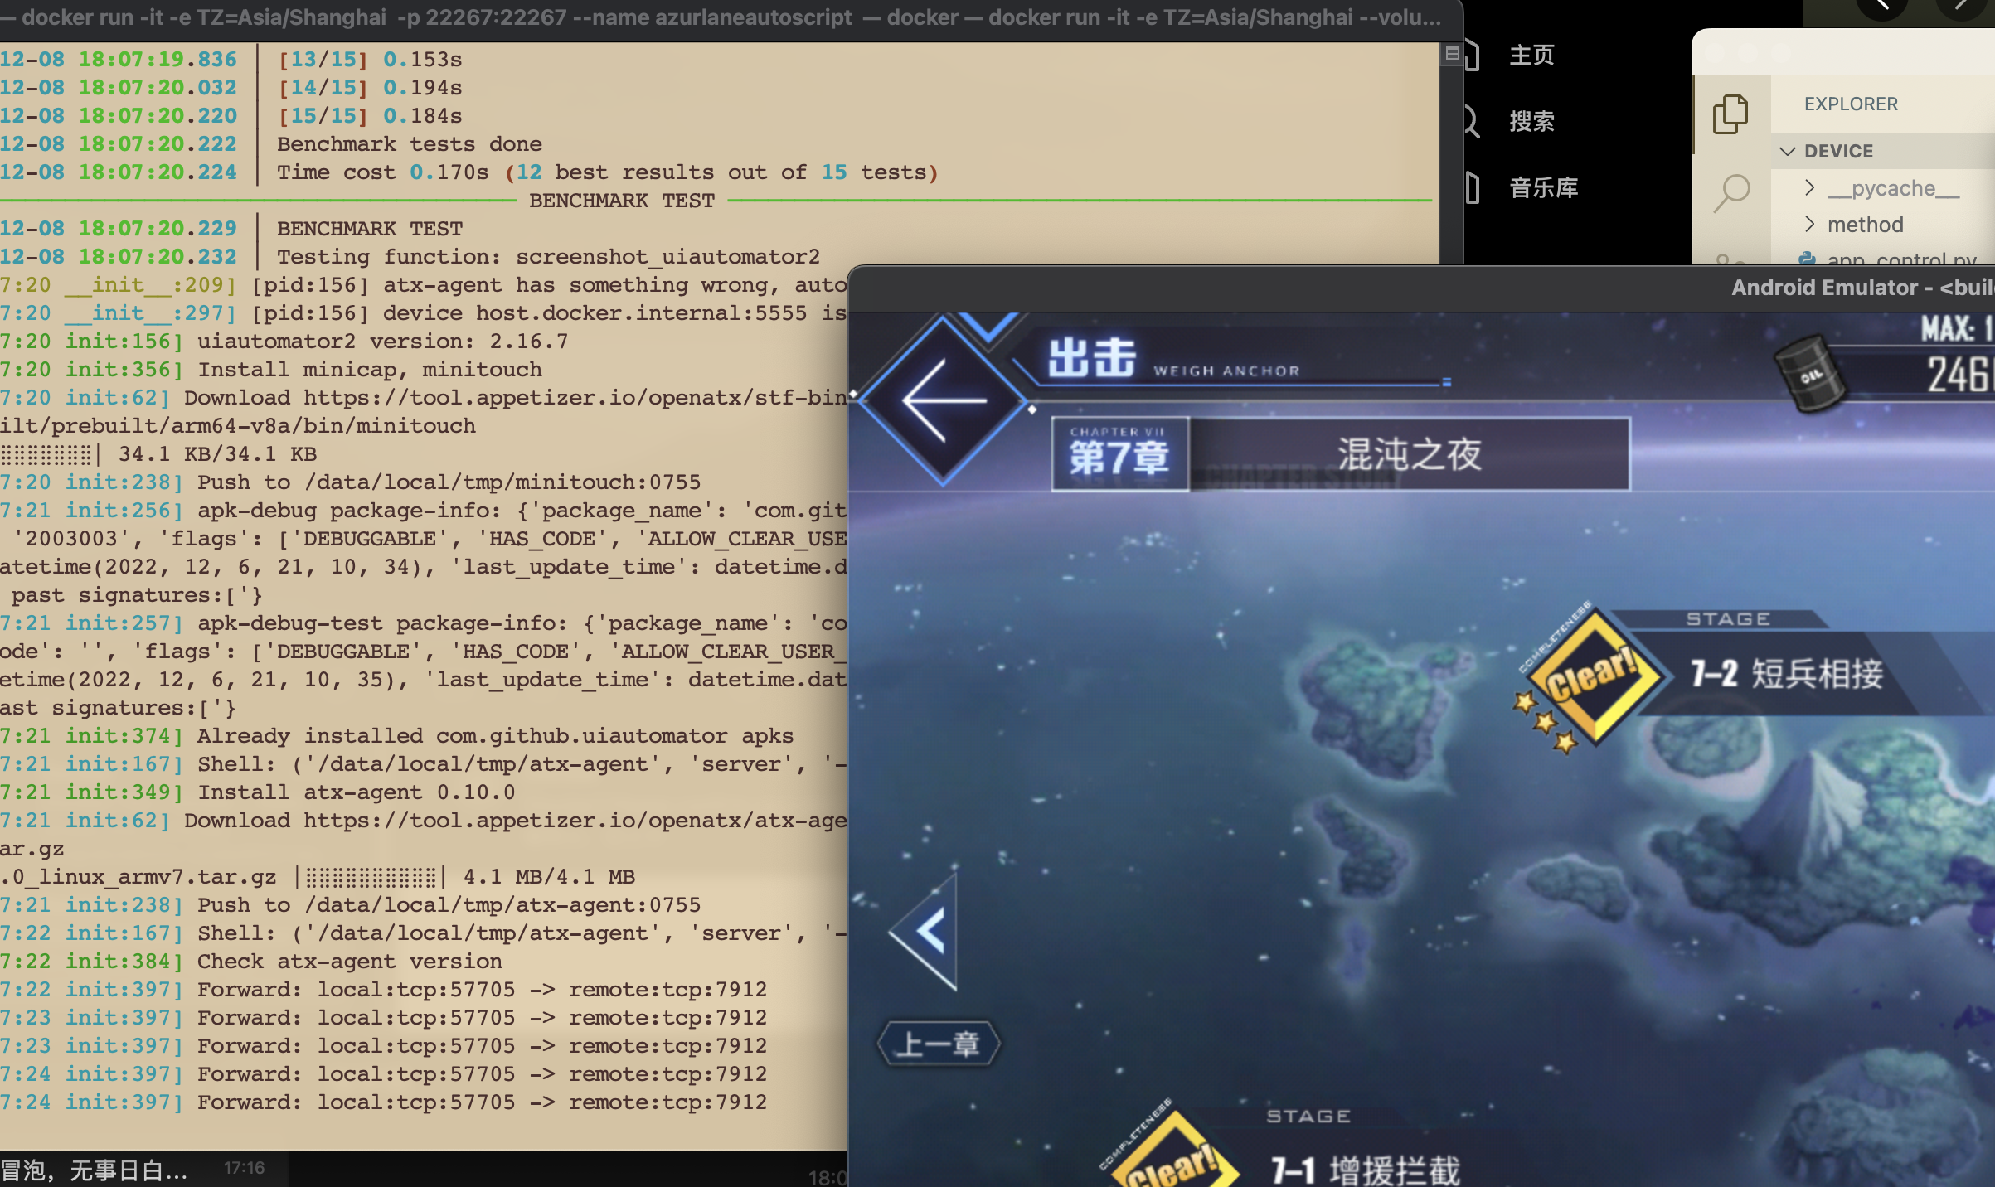Click 'uiautomator2 version: 2.16.7' log line
The width and height of the screenshot is (1995, 1187).
click(x=383, y=342)
